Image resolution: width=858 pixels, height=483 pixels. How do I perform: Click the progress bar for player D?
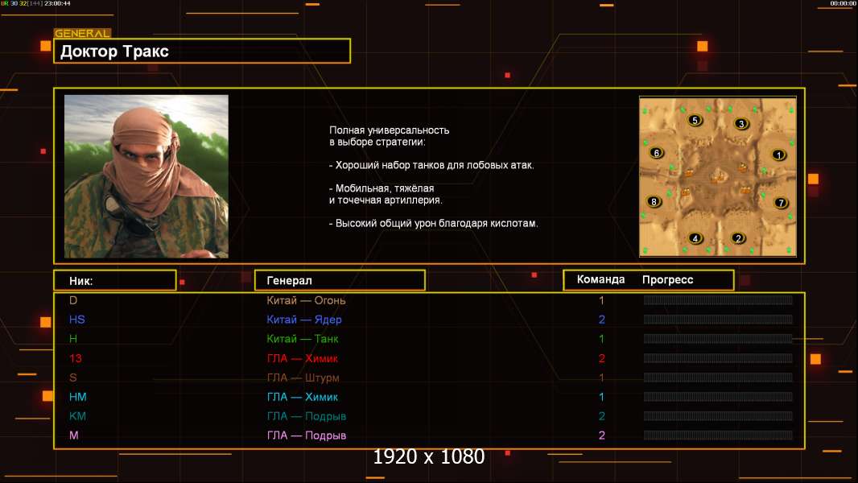coord(718,299)
